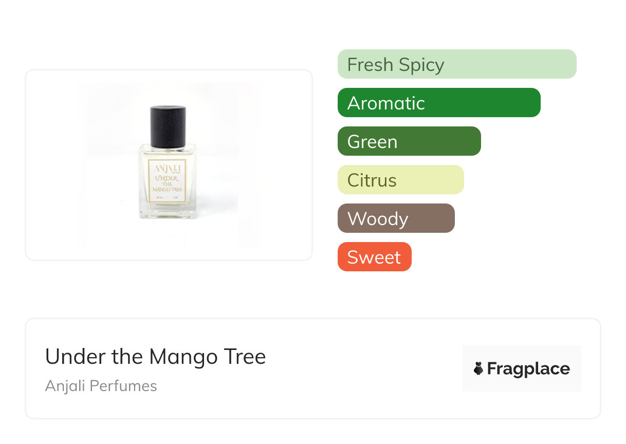
Task: Select the Fresh Spicy accord bar
Action: tap(456, 64)
